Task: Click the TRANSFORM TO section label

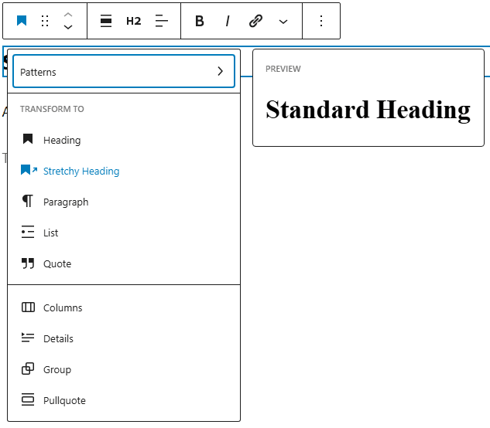Action: pyautogui.click(x=52, y=109)
